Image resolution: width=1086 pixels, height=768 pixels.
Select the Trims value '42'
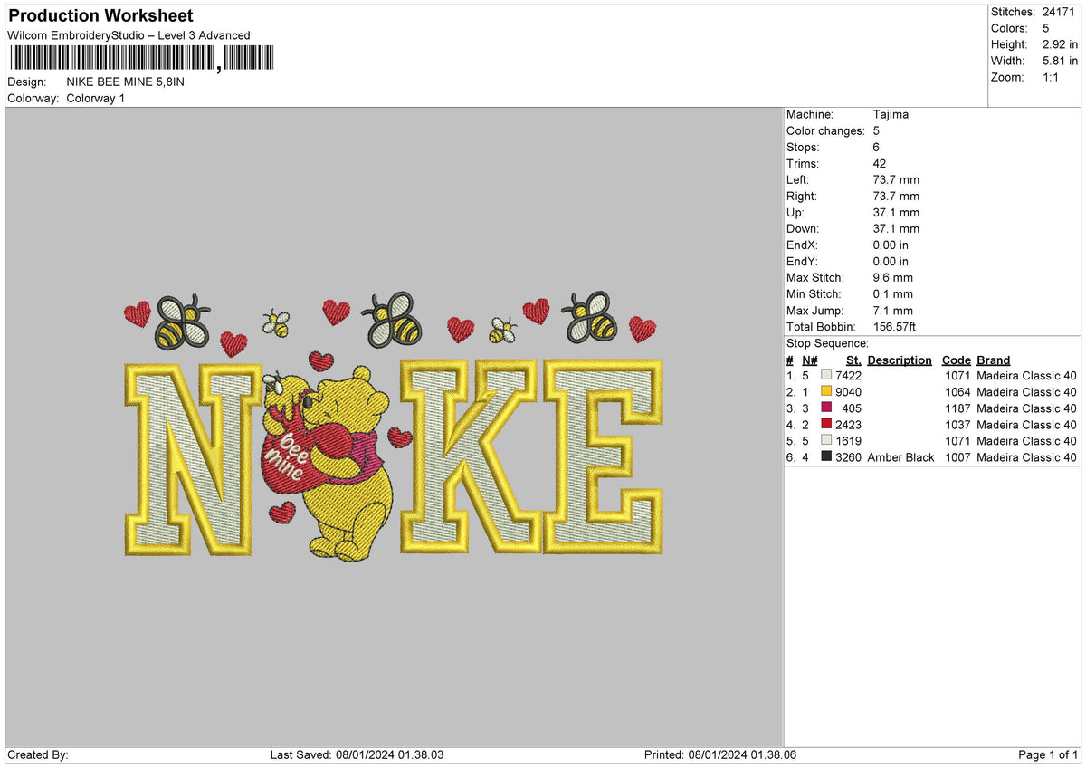tap(880, 164)
